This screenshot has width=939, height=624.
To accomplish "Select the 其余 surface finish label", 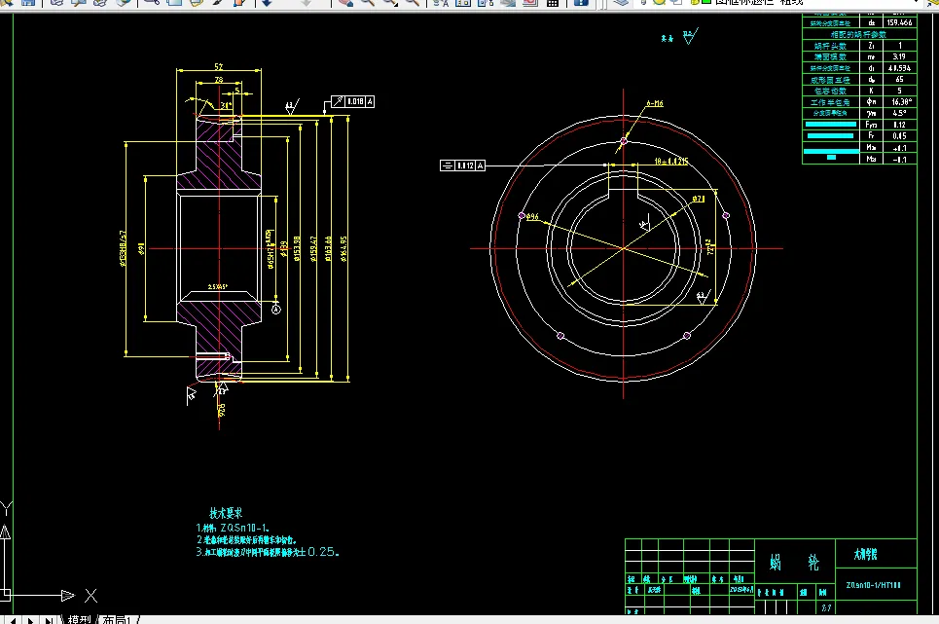I will tap(668, 38).
